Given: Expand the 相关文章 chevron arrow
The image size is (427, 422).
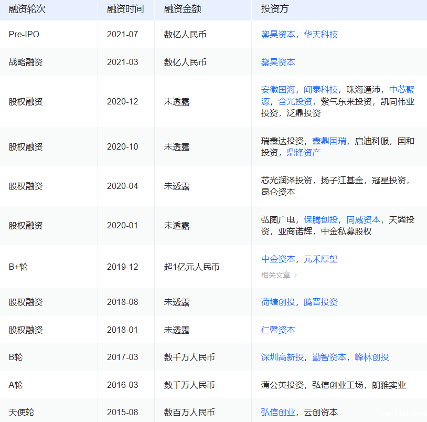Looking at the screenshot, I should [x=295, y=275].
